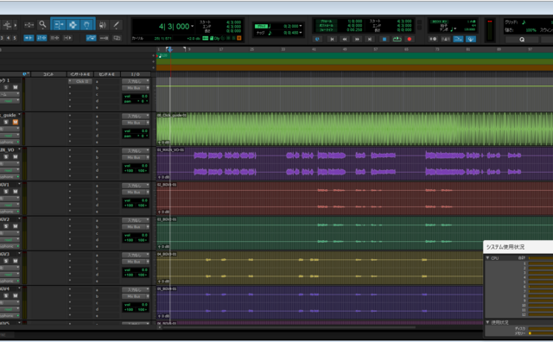Toggle Link Timeline and Edit Selection
Viewport: 553px width, 342px height.
pyautogui.click(x=41, y=38)
